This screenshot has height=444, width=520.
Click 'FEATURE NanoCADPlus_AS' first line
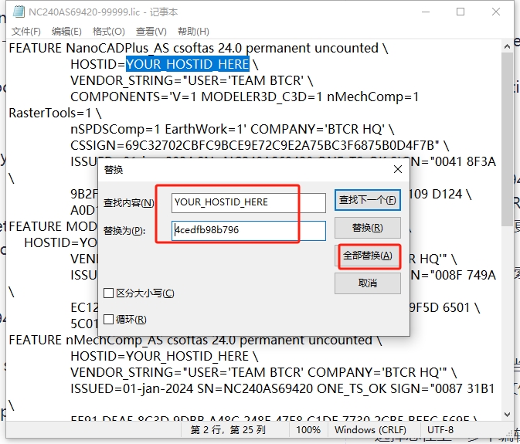pos(199,49)
